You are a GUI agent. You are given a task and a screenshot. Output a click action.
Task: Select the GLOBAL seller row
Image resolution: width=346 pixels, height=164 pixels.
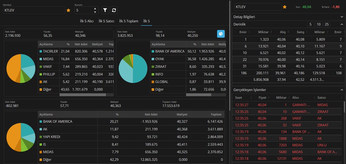[x=188, y=82]
